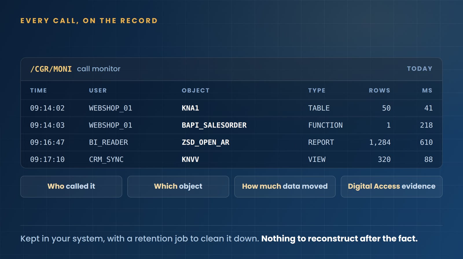This screenshot has width=463, height=259.
Task: Select the KNVV object cell
Action: 190,159
